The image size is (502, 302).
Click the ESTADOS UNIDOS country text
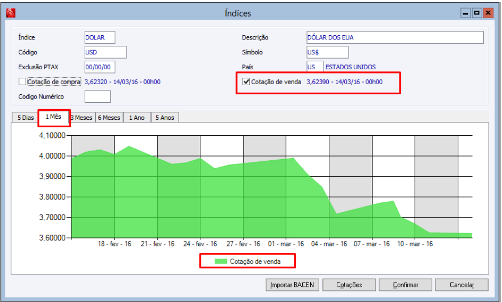[x=351, y=67]
